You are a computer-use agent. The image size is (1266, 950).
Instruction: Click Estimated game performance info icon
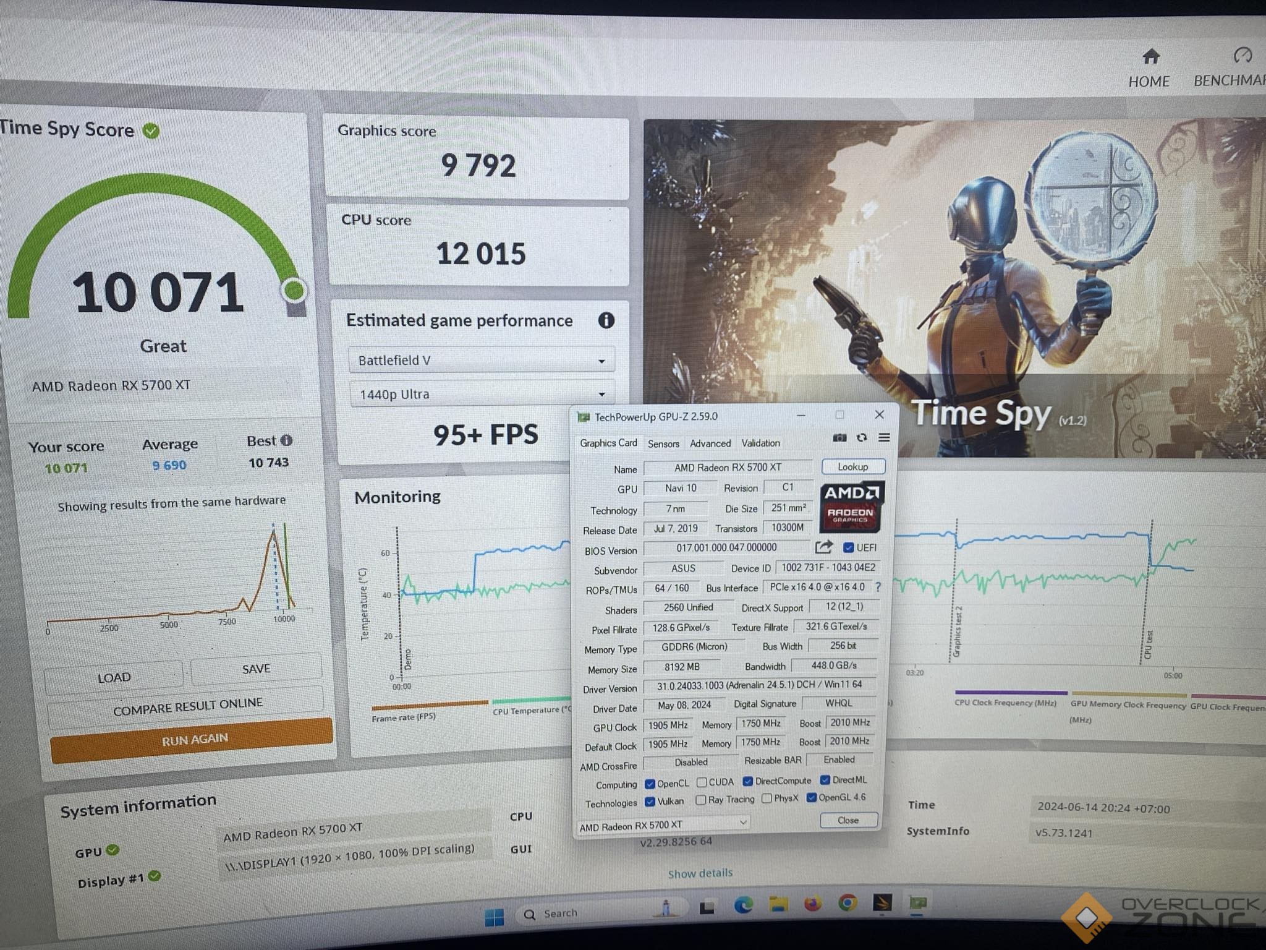(606, 320)
